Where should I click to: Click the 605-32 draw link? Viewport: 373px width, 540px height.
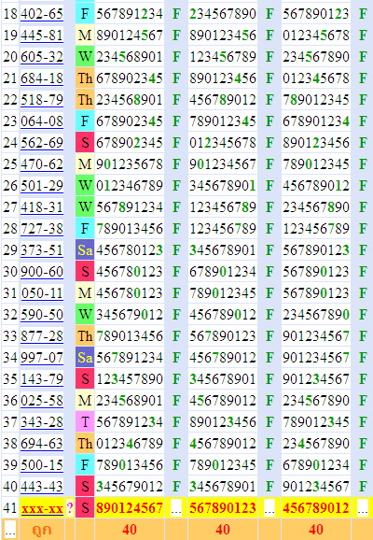[42, 56]
